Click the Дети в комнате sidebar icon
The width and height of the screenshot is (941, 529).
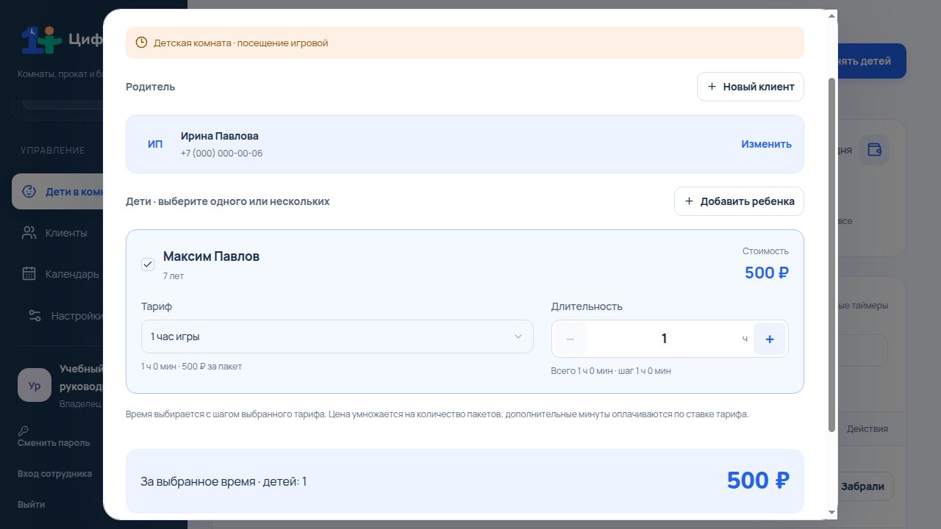[29, 192]
